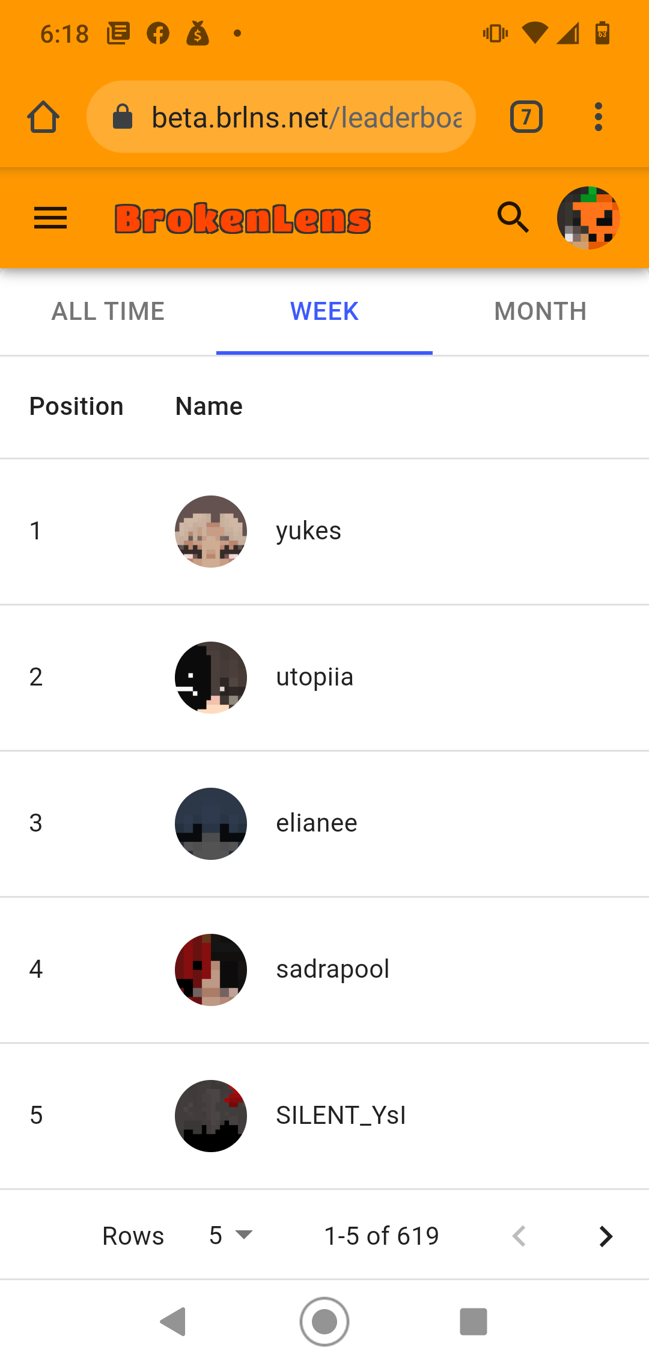The image size is (649, 1365).
Task: Switch to the ALL TIME tab
Action: coord(108,311)
